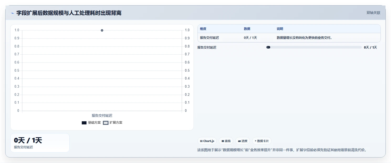
Task: Click the icon inside the Chart.js chip
Action: point(201,141)
